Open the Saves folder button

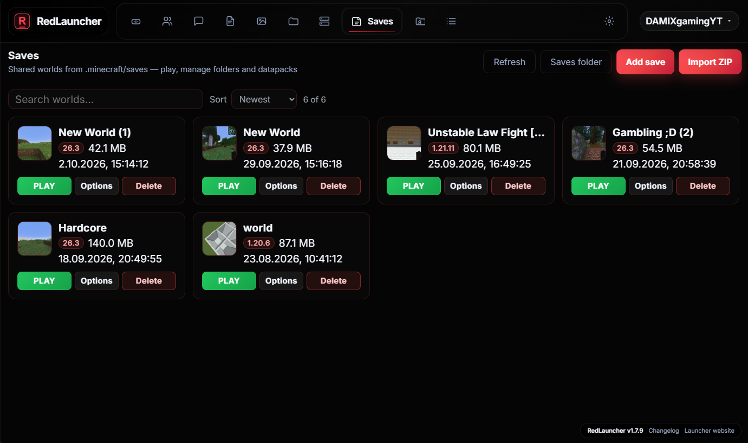pyautogui.click(x=576, y=62)
